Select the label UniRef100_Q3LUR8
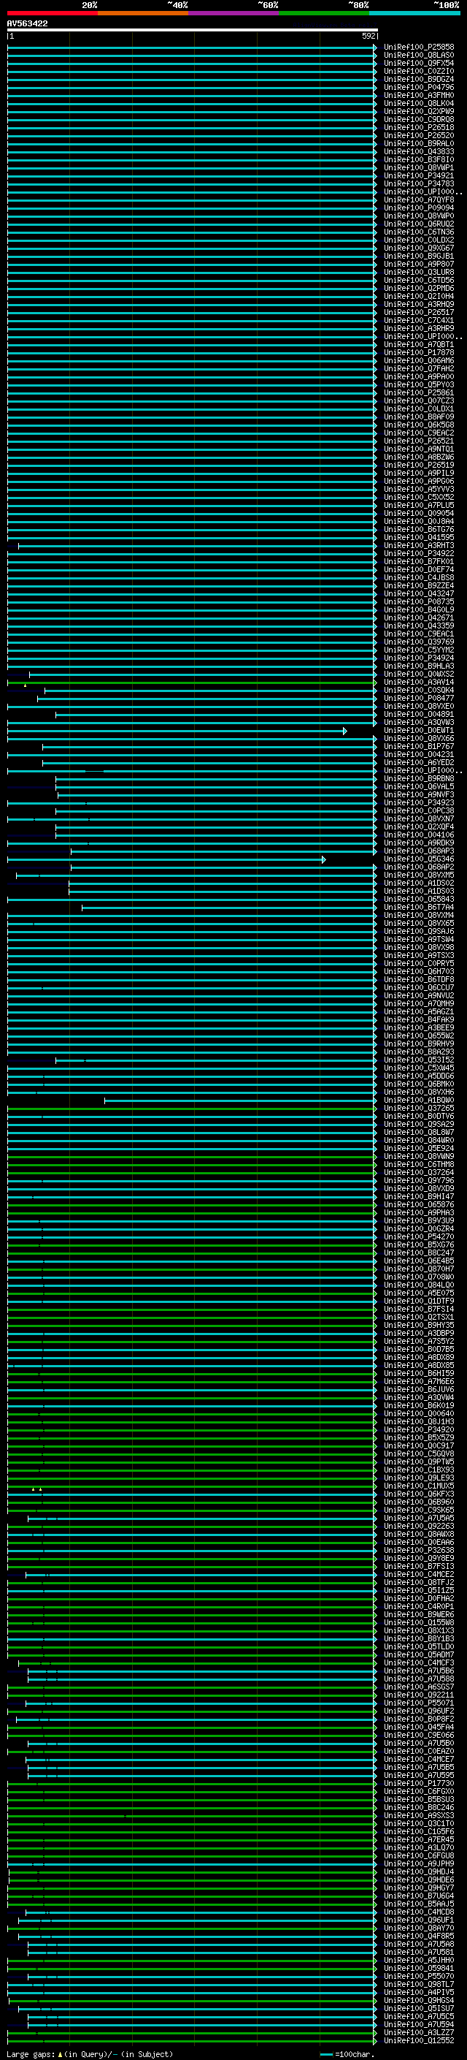 pos(418,273)
